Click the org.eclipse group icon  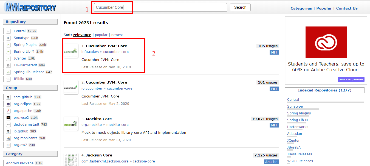pyautogui.click(x=9, y=104)
